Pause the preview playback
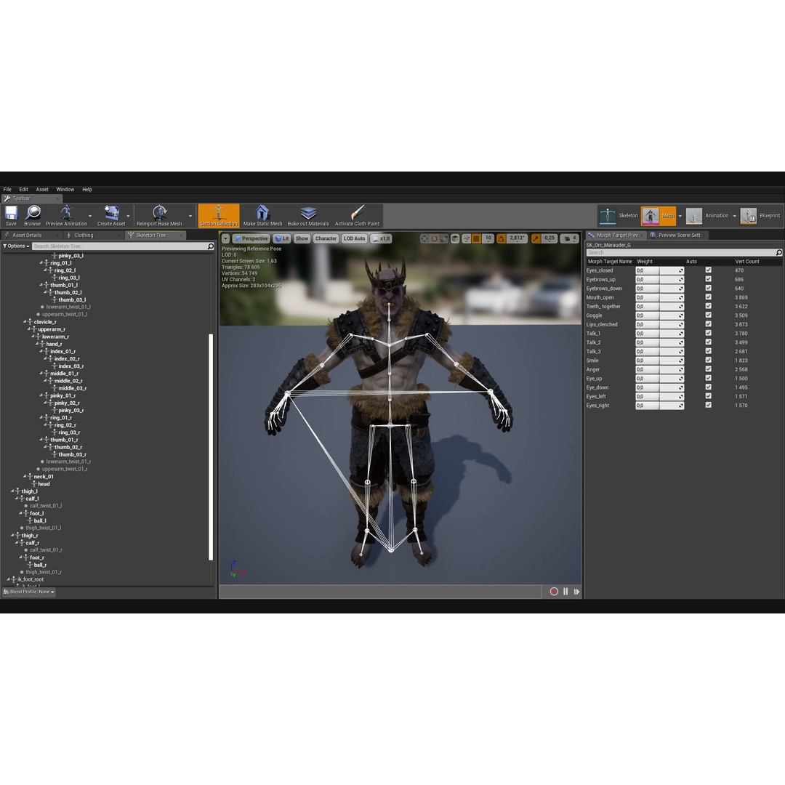 click(565, 591)
